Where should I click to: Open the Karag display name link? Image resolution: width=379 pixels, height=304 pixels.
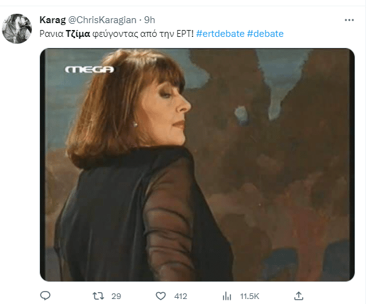(x=52, y=20)
